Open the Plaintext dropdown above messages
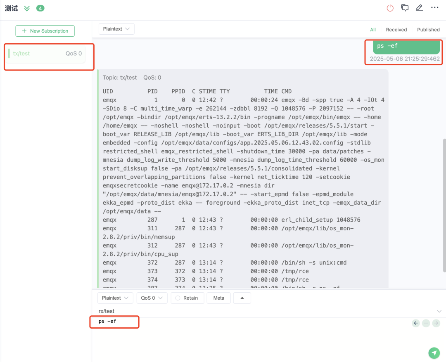This screenshot has height=362, width=446. (x=116, y=29)
